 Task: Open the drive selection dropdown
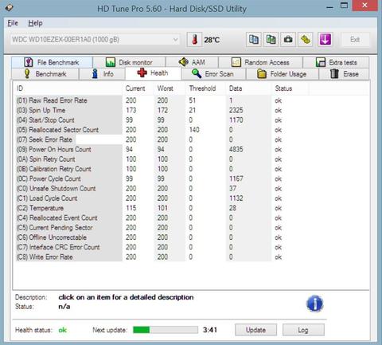(95, 40)
